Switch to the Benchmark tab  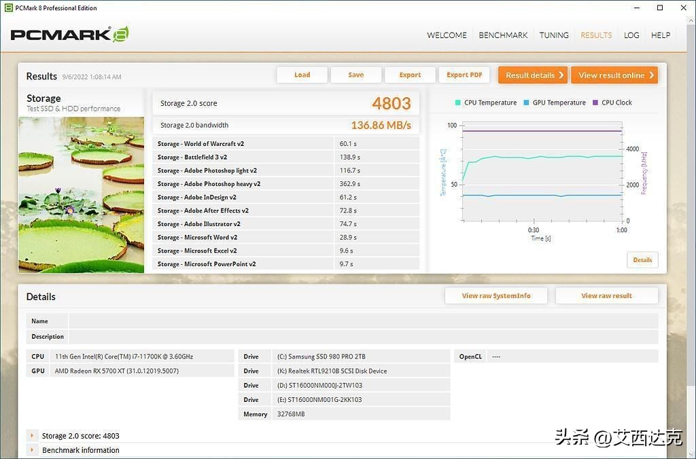503,35
